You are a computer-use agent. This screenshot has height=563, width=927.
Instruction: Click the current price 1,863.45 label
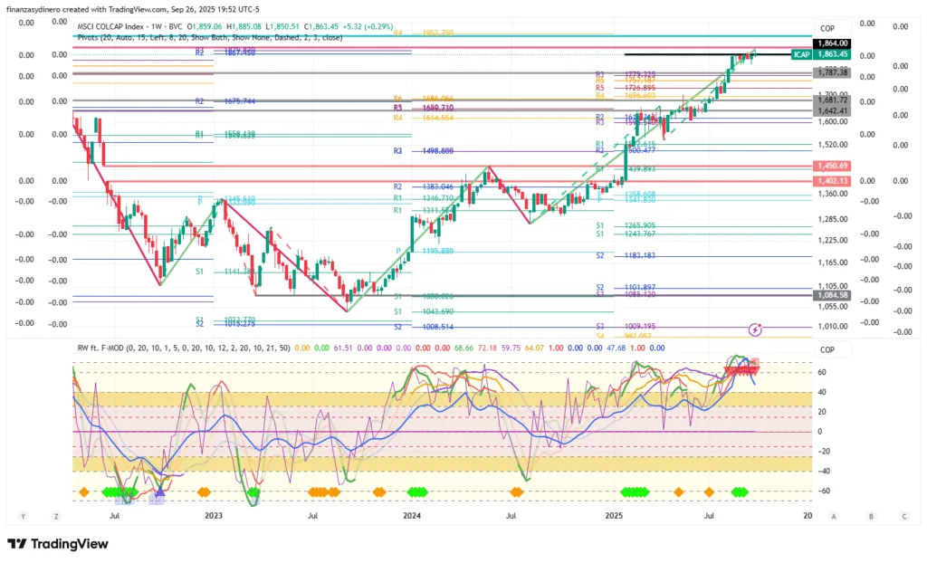[x=833, y=55]
